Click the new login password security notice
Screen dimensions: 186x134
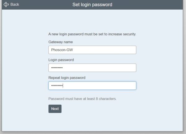92,34
